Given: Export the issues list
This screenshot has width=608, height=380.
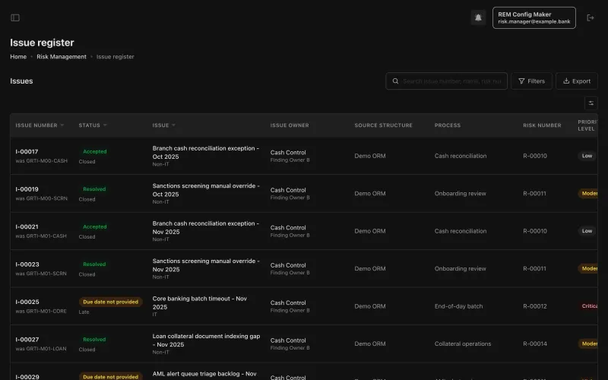Looking at the screenshot, I should click(x=577, y=81).
